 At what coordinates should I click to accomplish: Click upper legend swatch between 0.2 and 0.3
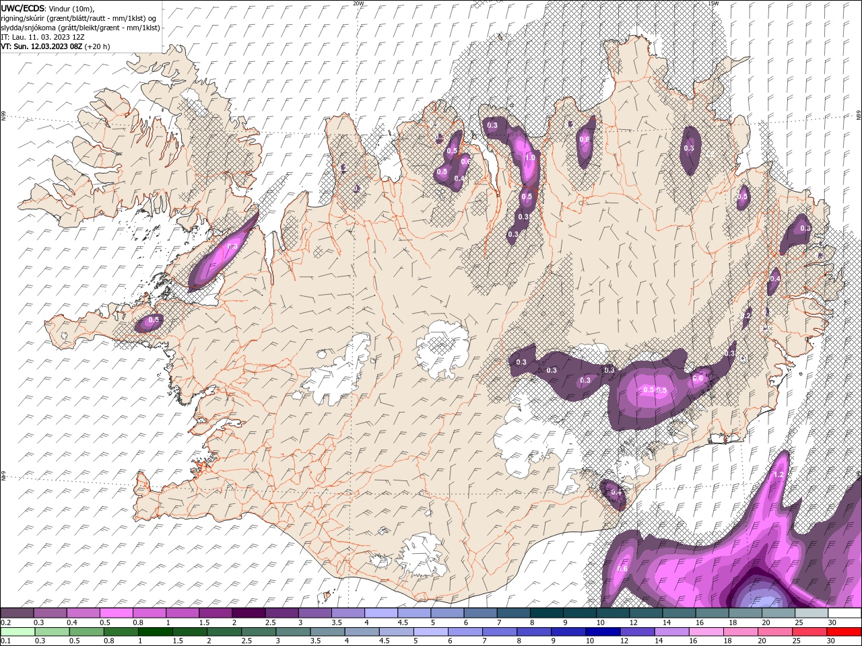[x=17, y=613]
